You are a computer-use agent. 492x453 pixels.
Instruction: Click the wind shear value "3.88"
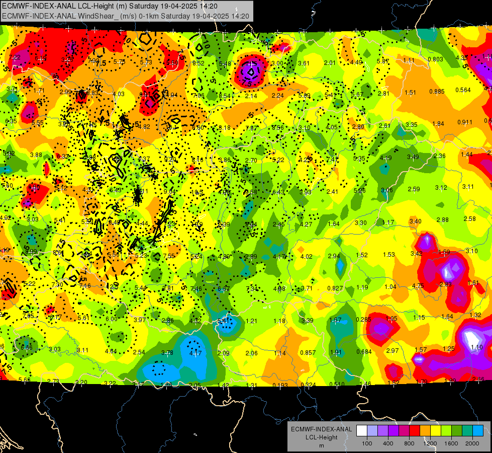36,155
